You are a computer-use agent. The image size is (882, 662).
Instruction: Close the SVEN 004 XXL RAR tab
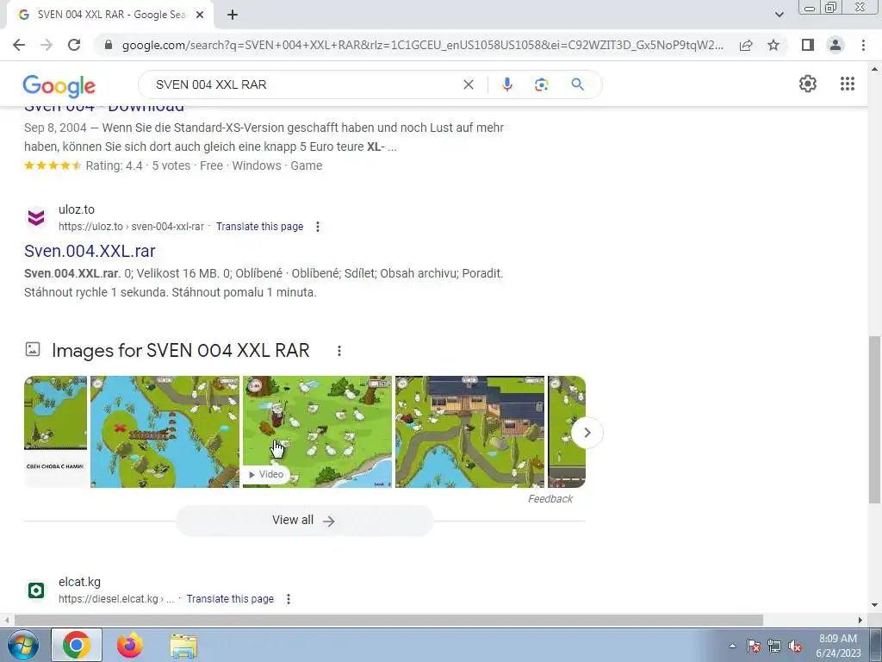tap(200, 15)
